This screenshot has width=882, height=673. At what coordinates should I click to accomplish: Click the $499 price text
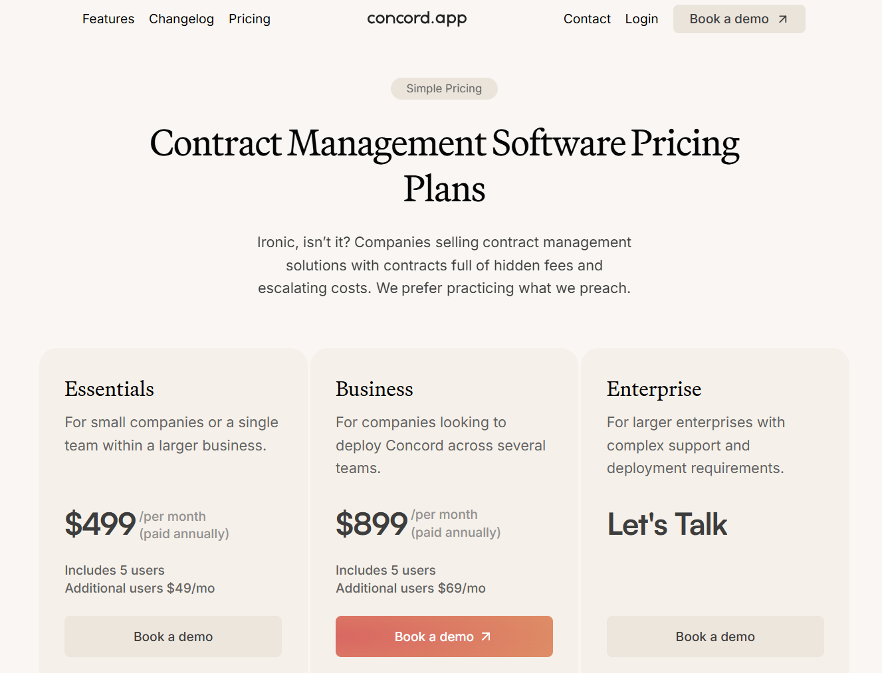point(100,524)
